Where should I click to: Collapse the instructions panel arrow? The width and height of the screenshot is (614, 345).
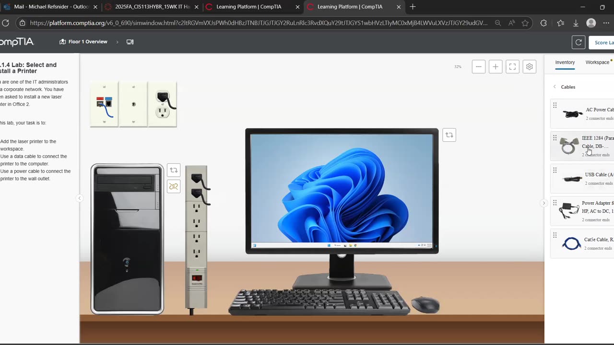click(x=80, y=198)
